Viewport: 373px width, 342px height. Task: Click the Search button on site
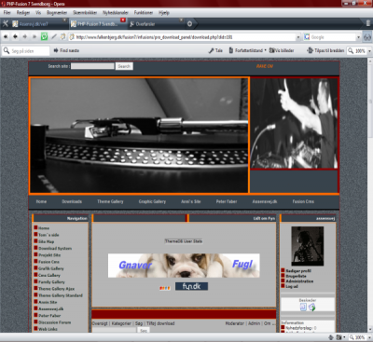pyautogui.click(x=124, y=66)
